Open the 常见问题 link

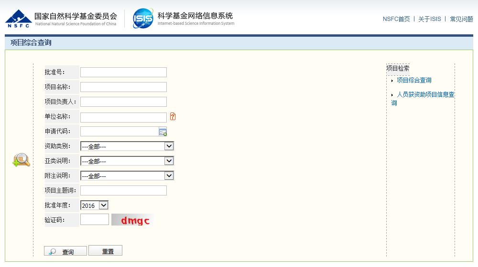(x=461, y=19)
